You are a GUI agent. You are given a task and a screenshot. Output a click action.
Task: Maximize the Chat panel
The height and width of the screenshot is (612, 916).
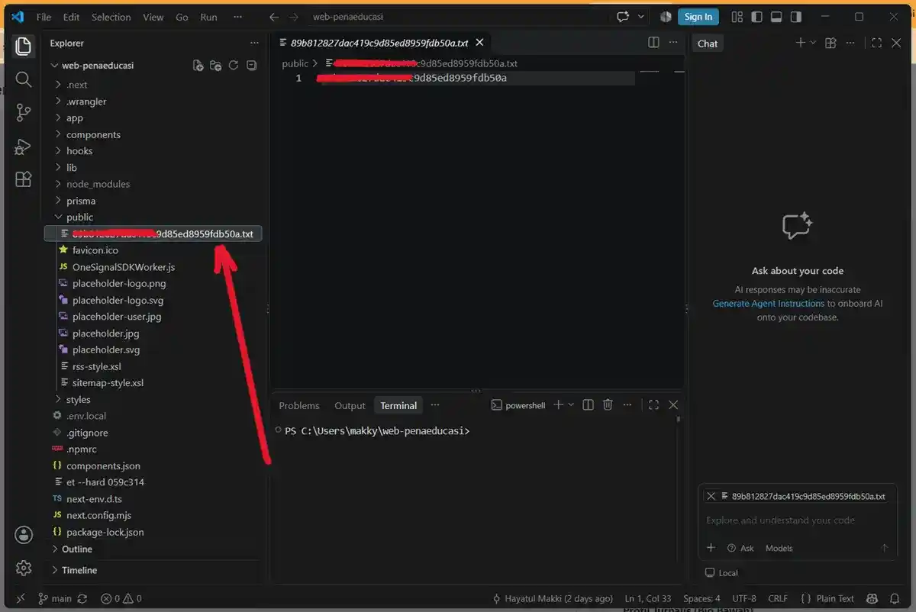(876, 43)
